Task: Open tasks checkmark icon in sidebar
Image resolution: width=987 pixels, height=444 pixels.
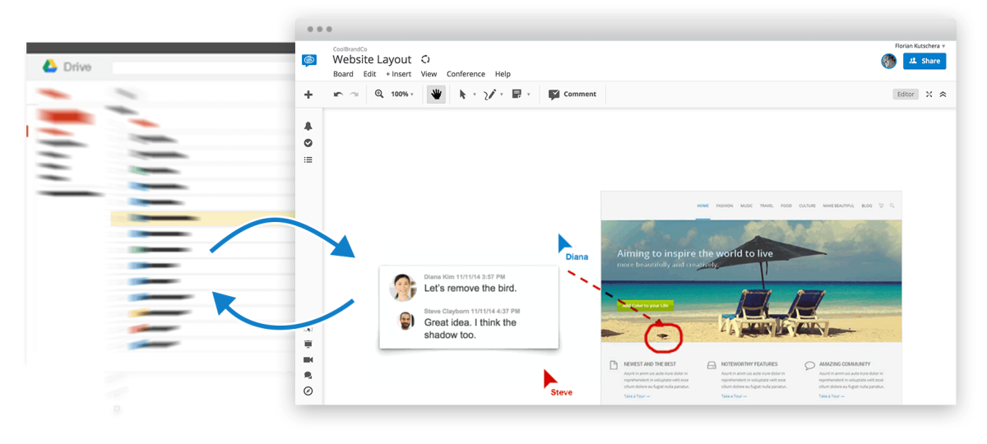Action: [308, 143]
